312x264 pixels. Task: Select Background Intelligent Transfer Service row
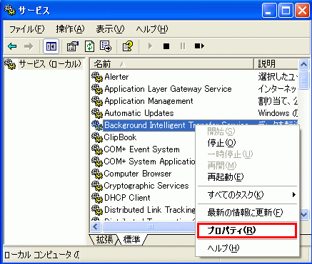tap(150, 125)
